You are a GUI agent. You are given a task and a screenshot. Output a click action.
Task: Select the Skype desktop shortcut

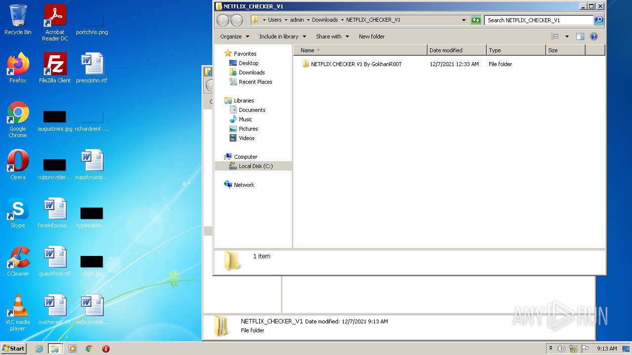pyautogui.click(x=18, y=213)
